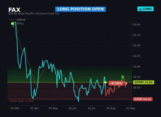Image resolution: width=161 pixels, height=117 pixels.
Task: Click the red current-price marker dot
Action: [x=126, y=83]
